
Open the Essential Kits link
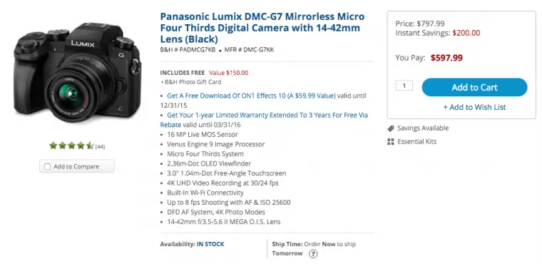coord(416,141)
